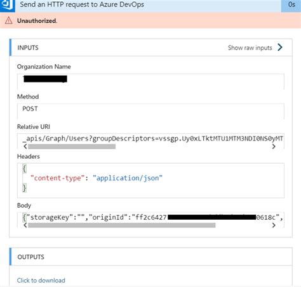
Task: Select the Organization Name field
Action: point(150,81)
